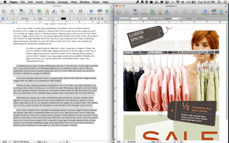This screenshot has width=229, height=143.
Task: Justify text in Untitled
Action: point(102,18)
